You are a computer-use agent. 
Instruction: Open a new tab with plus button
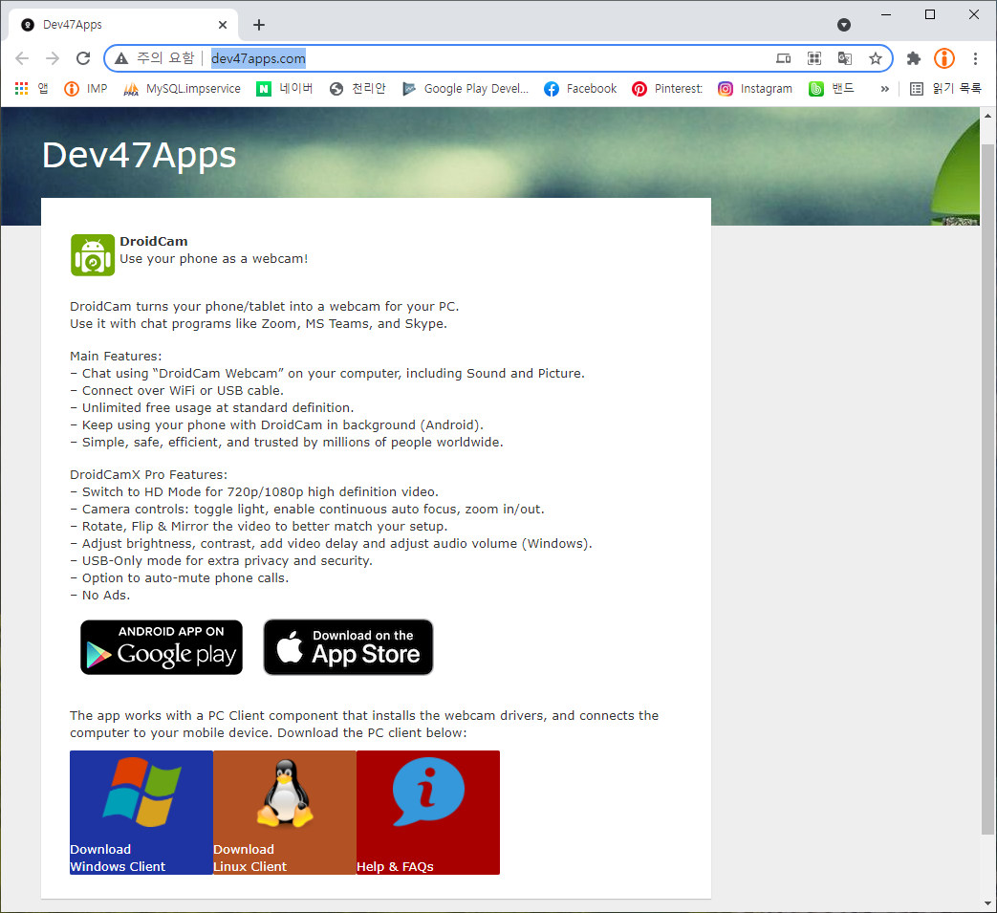pos(259,25)
